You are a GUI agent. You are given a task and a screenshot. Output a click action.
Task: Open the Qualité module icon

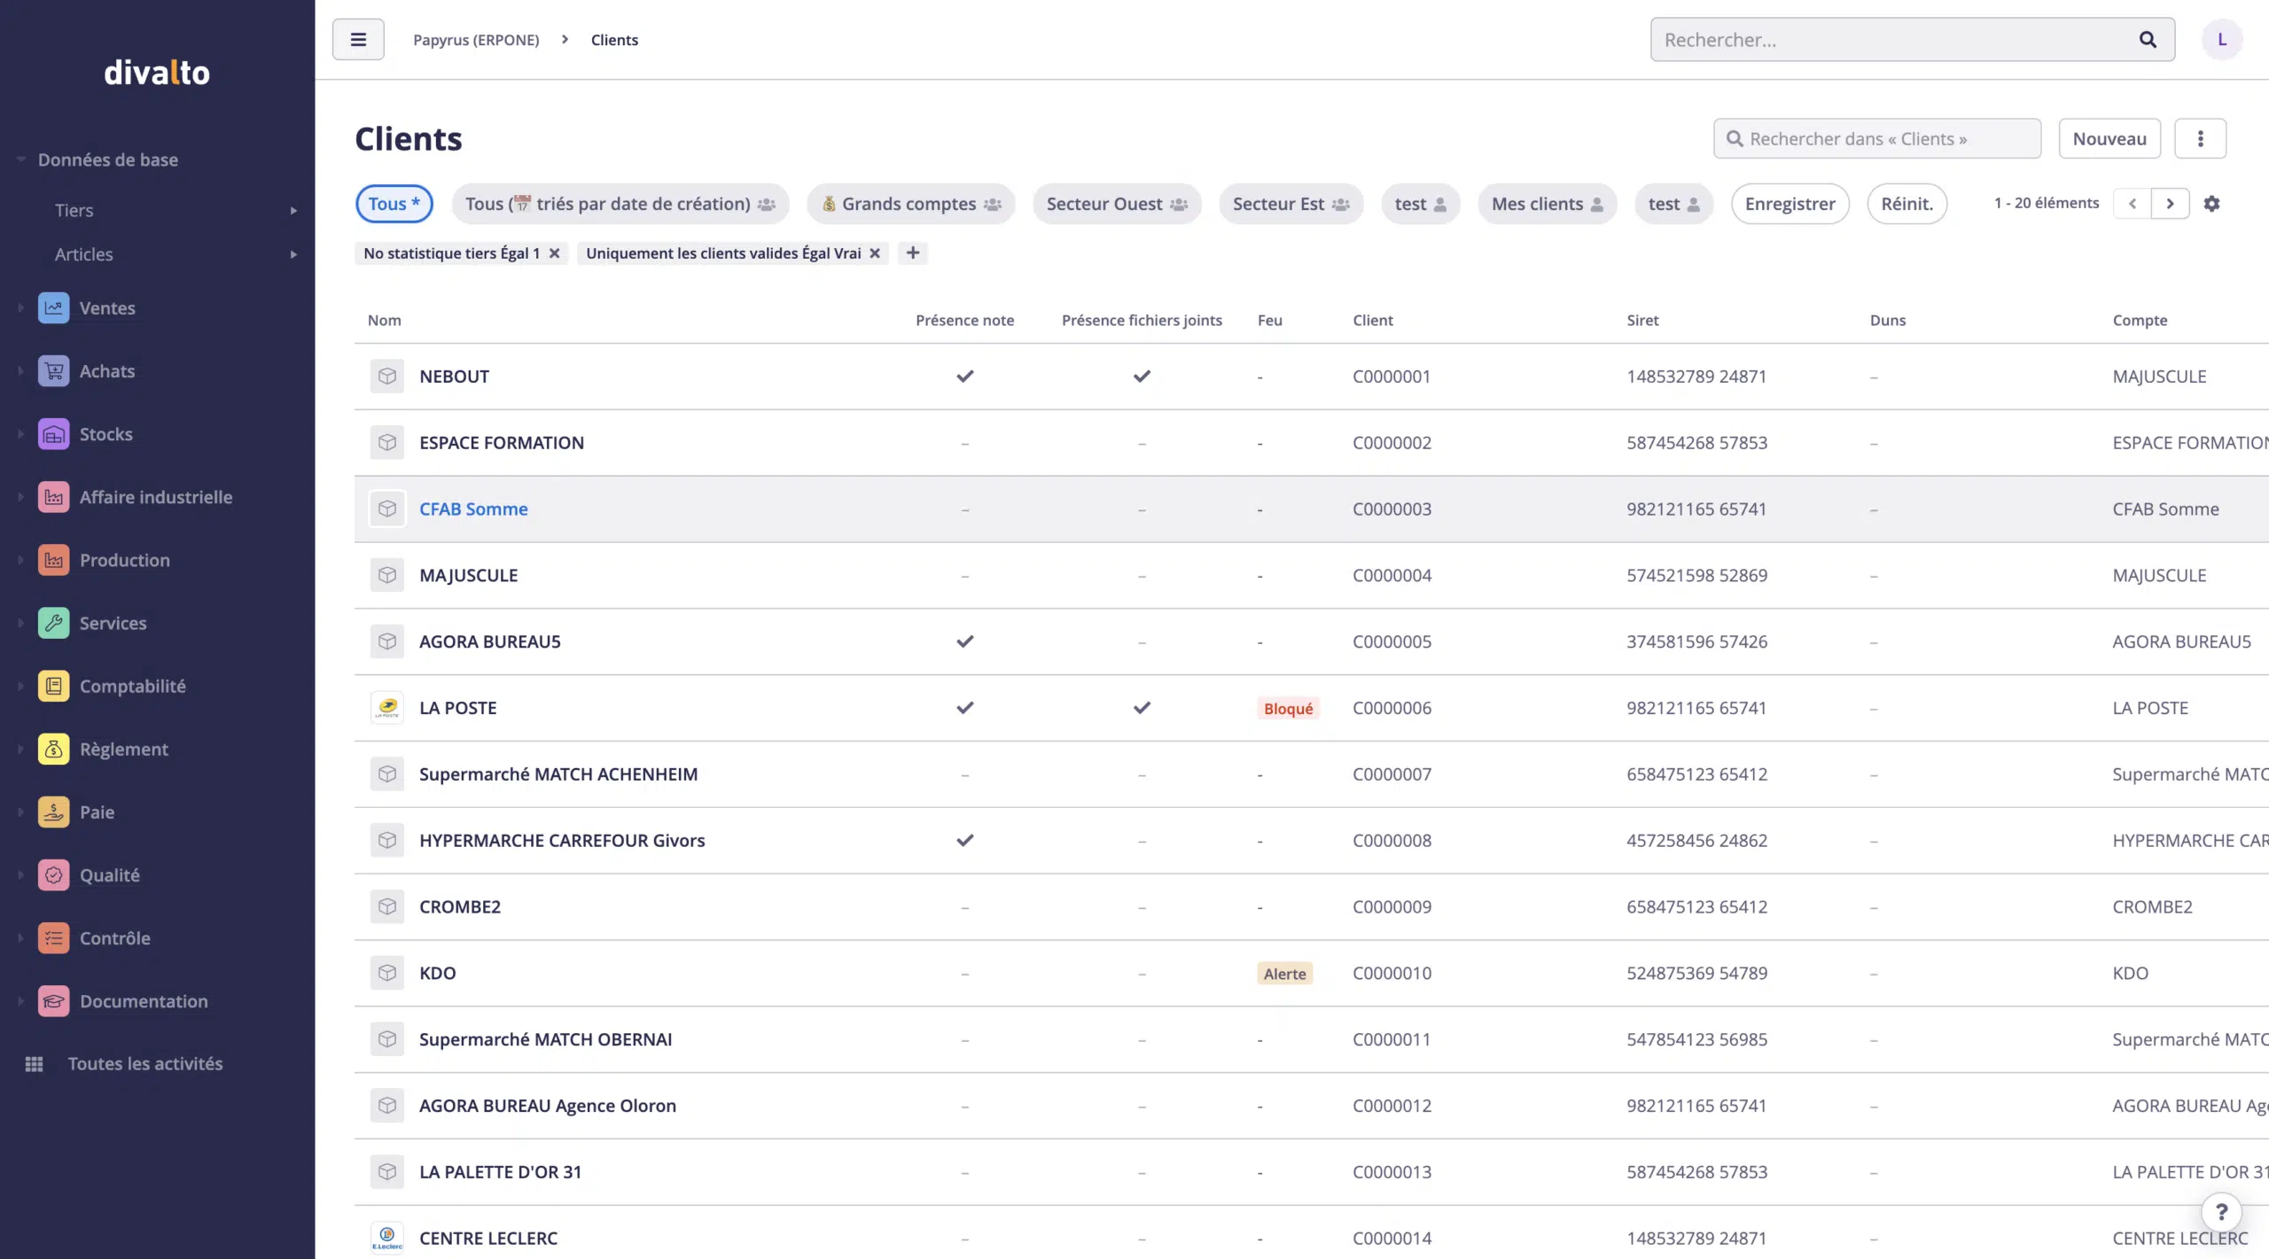pyautogui.click(x=53, y=875)
